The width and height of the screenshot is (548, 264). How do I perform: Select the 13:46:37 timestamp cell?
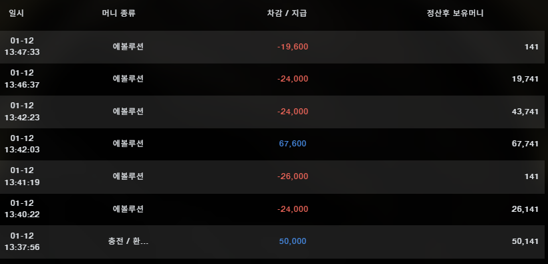[x=22, y=79]
